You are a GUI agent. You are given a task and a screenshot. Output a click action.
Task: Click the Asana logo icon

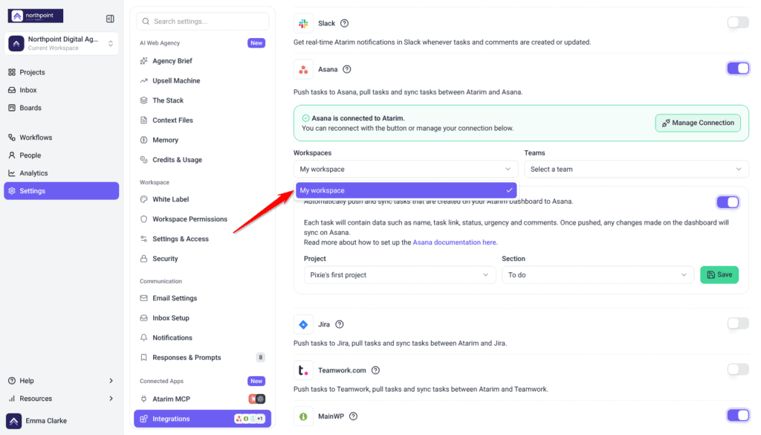click(303, 69)
